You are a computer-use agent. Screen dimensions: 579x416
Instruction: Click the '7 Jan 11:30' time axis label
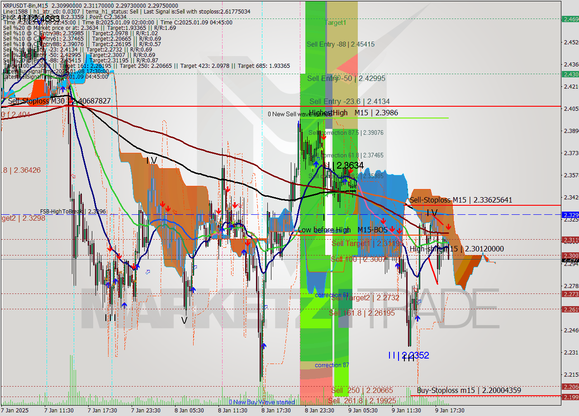pos(59,411)
